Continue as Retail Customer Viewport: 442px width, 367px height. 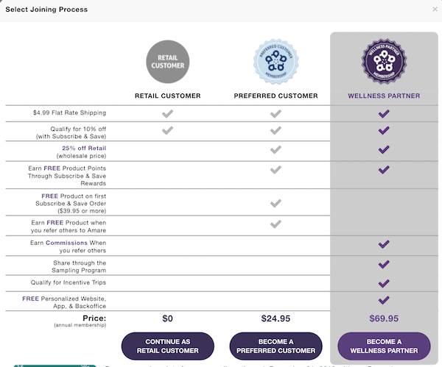coord(168,346)
